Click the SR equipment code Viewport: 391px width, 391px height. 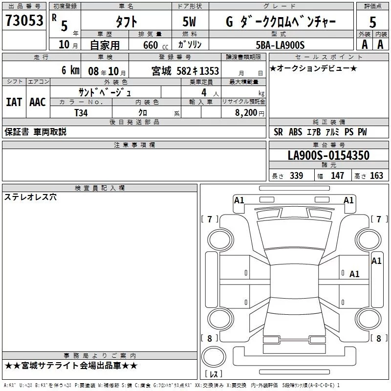pyautogui.click(x=278, y=132)
